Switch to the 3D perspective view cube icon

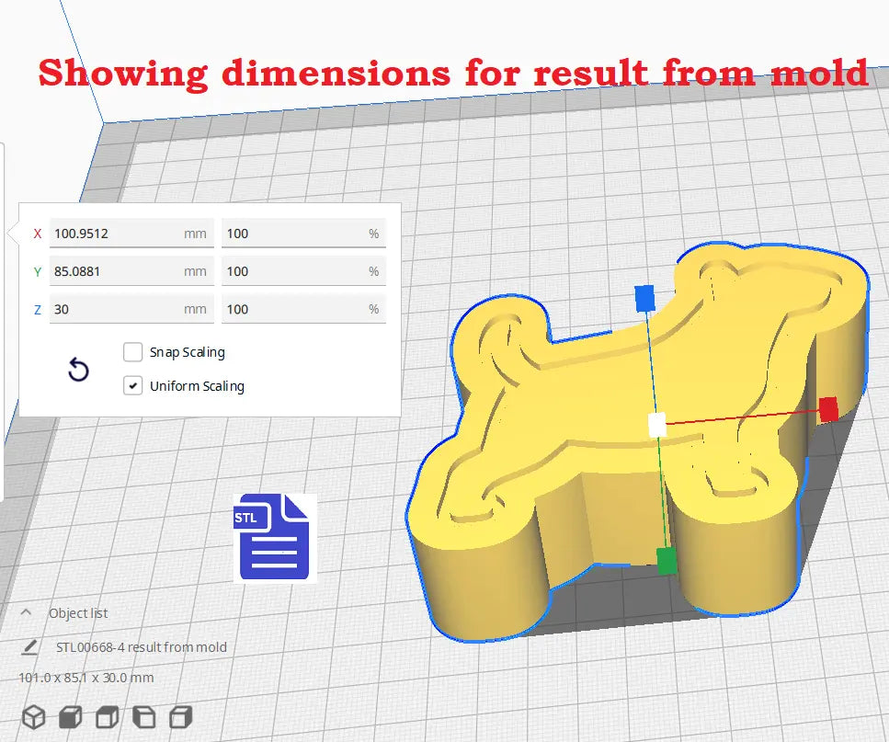(x=34, y=717)
